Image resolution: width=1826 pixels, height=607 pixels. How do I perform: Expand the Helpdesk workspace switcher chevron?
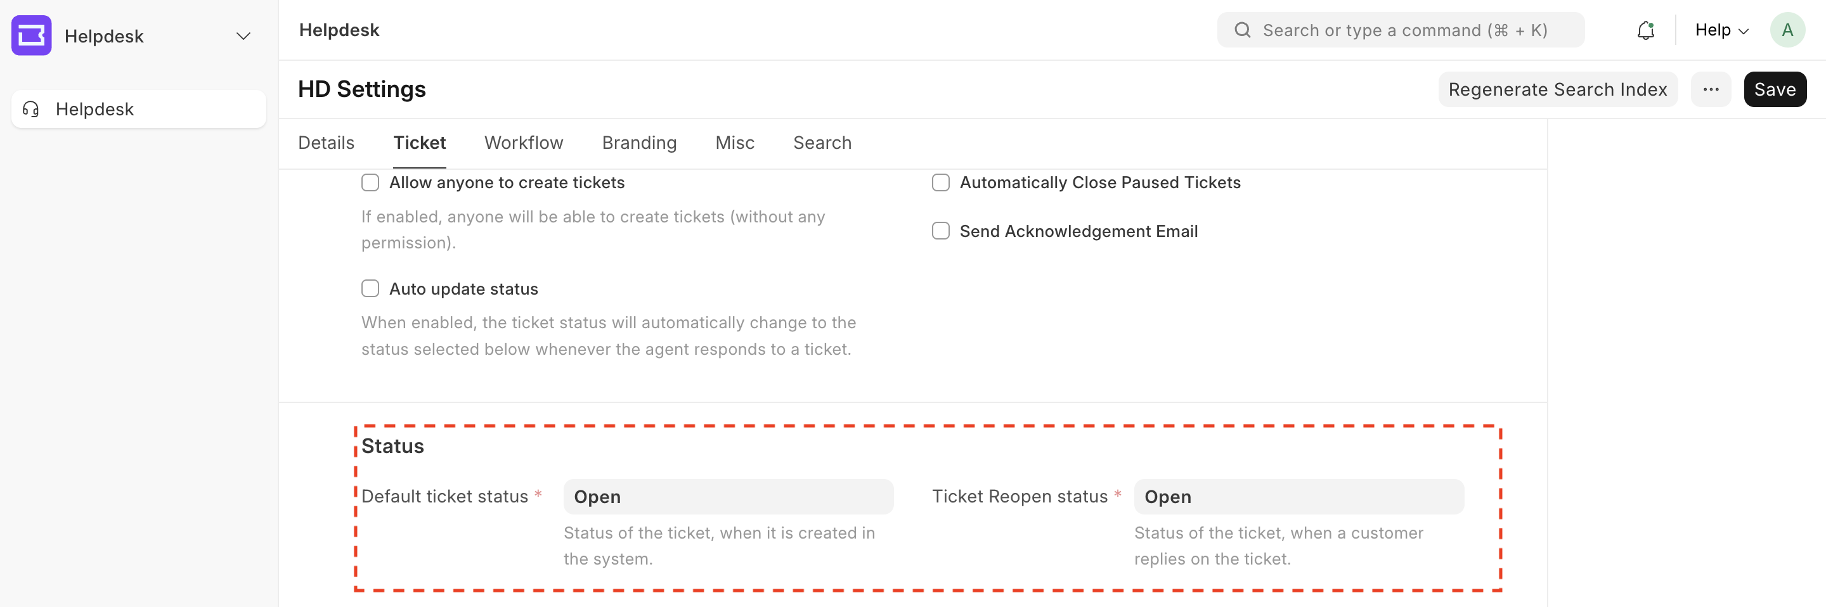[243, 36]
